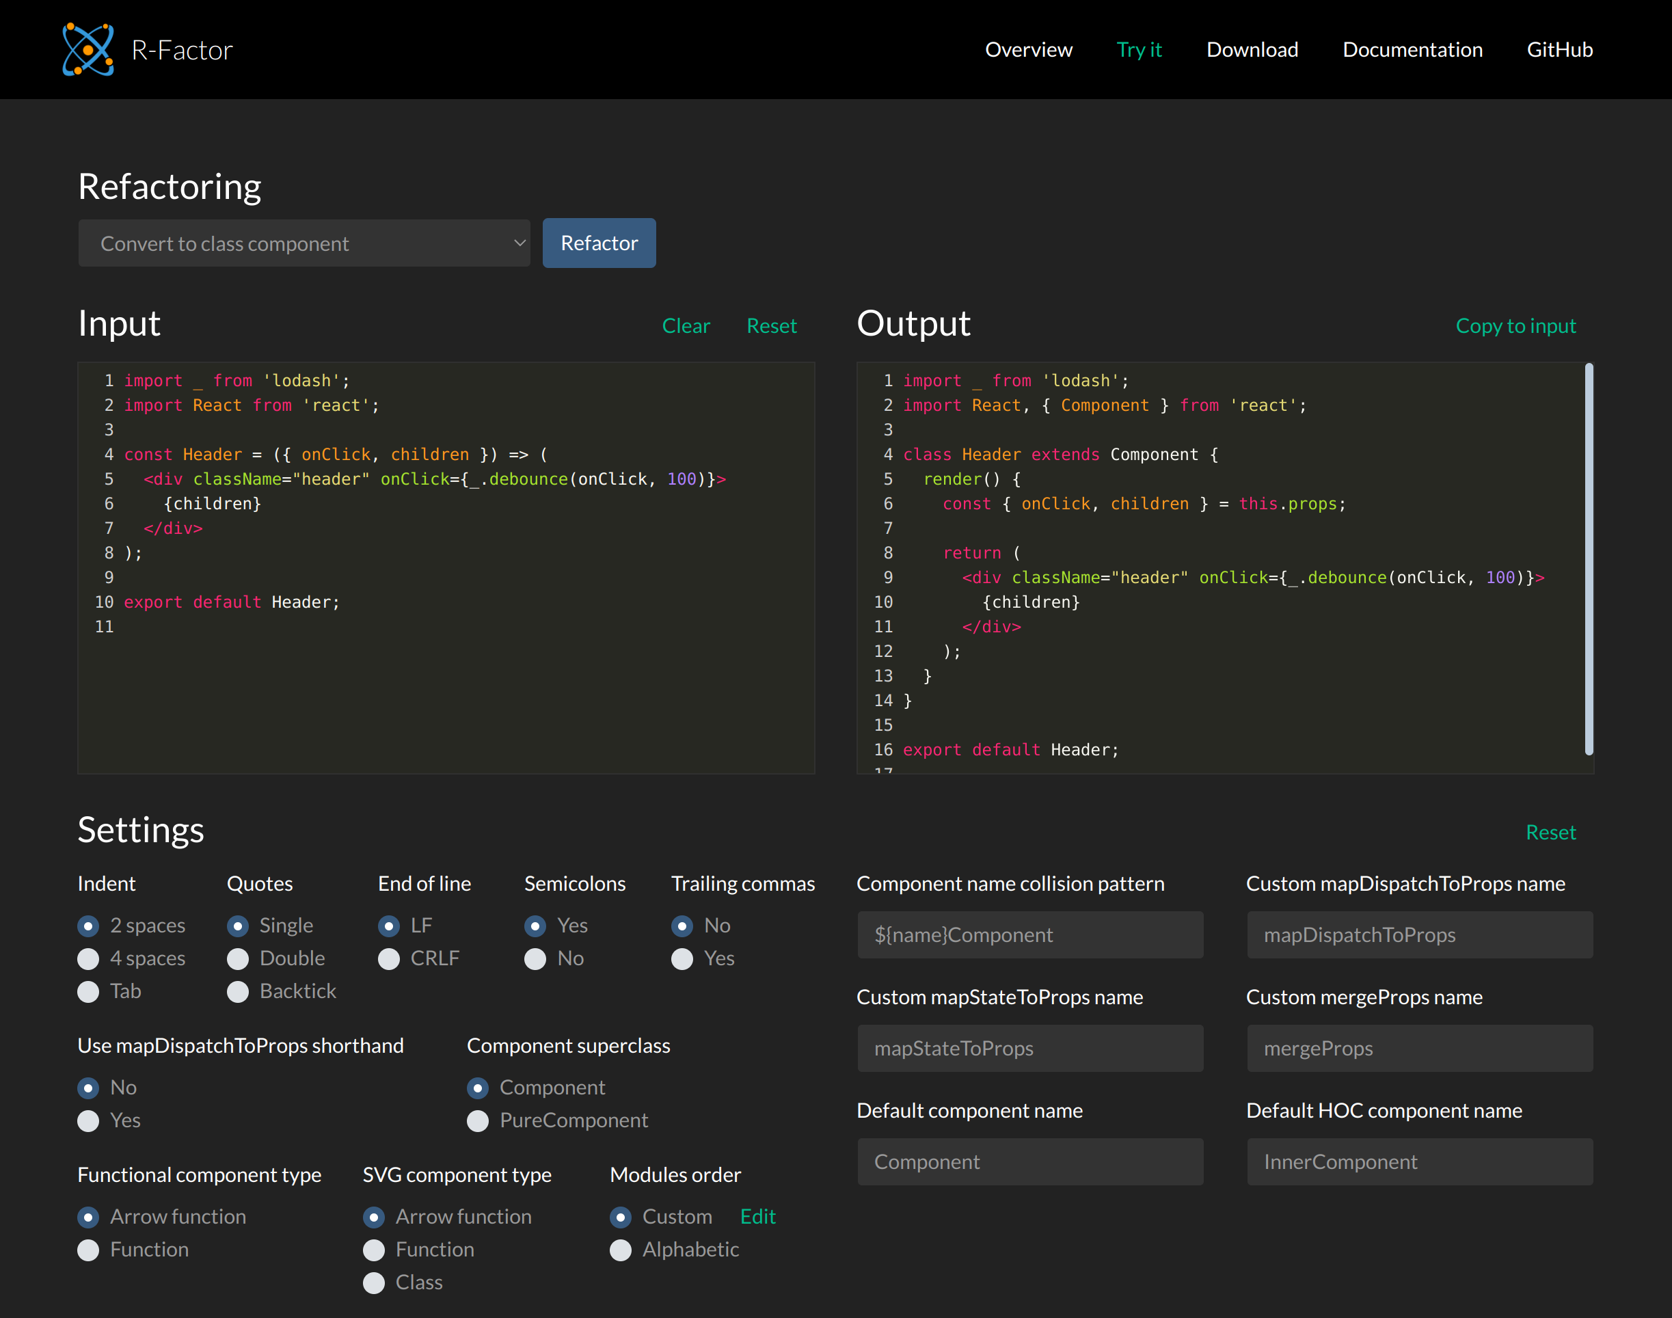Viewport: 1672px width, 1318px height.
Task: Click the Refactor button
Action: tap(599, 243)
